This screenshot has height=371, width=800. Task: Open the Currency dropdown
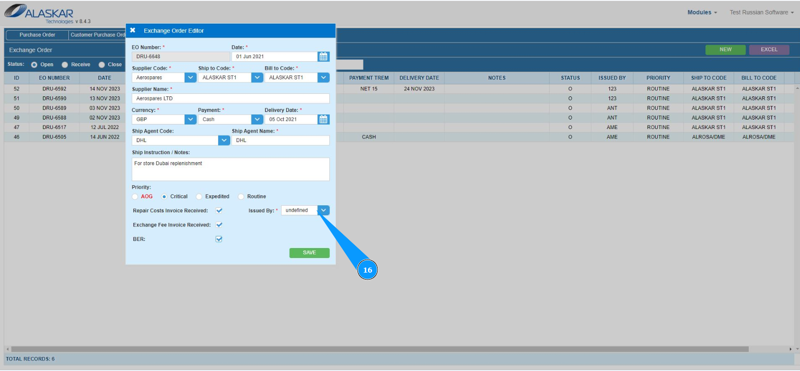pyautogui.click(x=191, y=119)
